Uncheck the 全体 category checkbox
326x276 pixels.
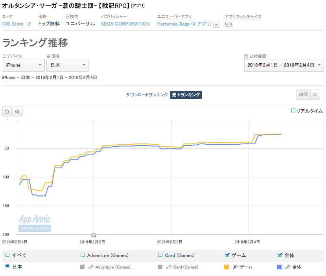[x=280, y=255]
